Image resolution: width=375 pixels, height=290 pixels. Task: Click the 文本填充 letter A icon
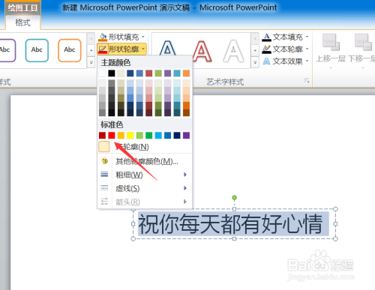[266, 37]
